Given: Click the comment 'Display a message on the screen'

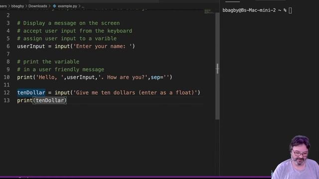Looking at the screenshot, I should [x=68, y=23].
